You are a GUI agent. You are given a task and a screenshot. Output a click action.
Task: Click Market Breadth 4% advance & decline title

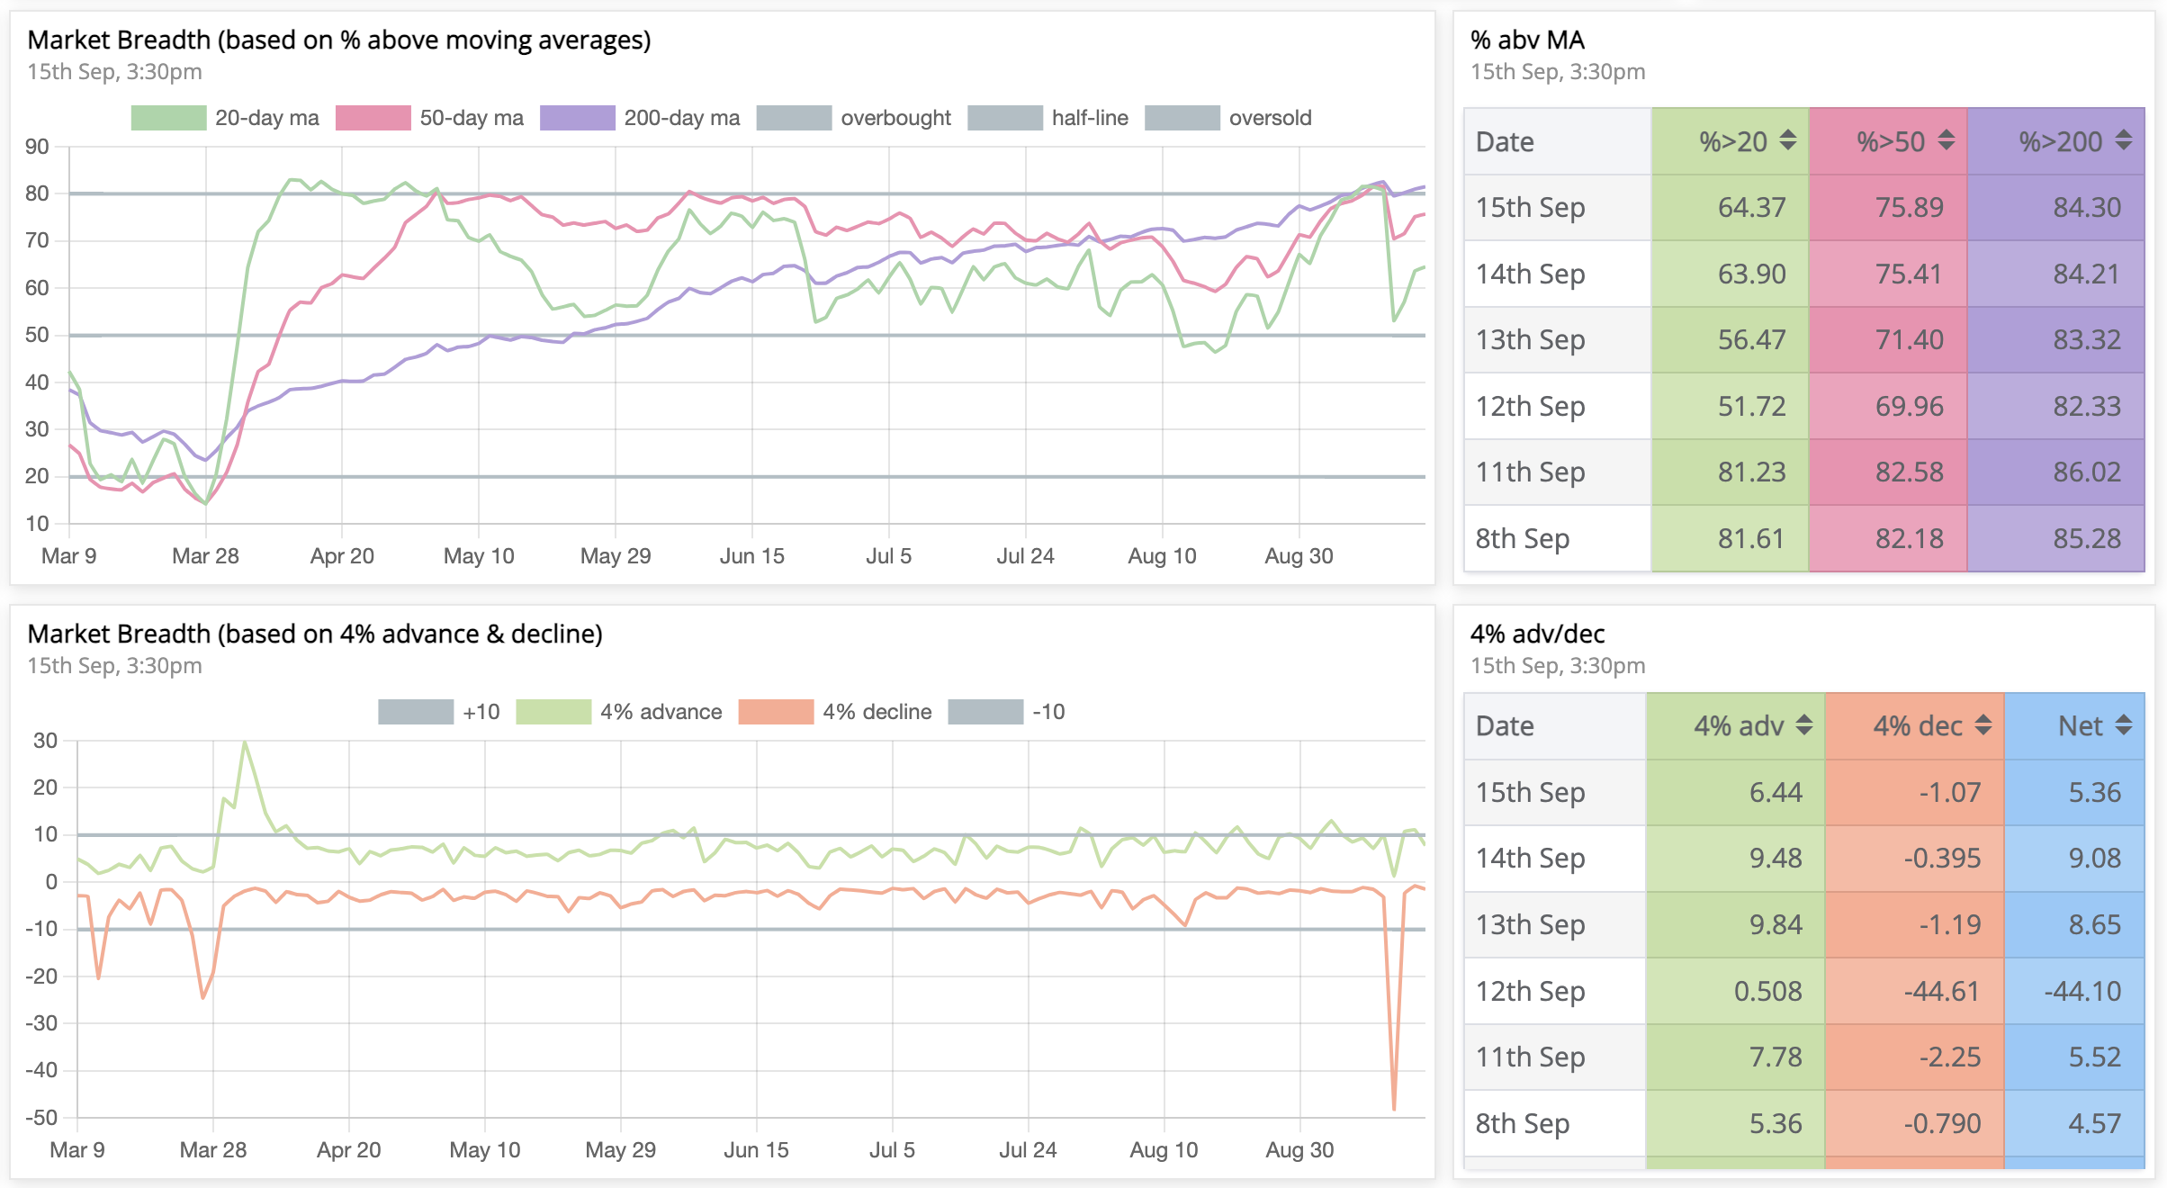point(315,634)
